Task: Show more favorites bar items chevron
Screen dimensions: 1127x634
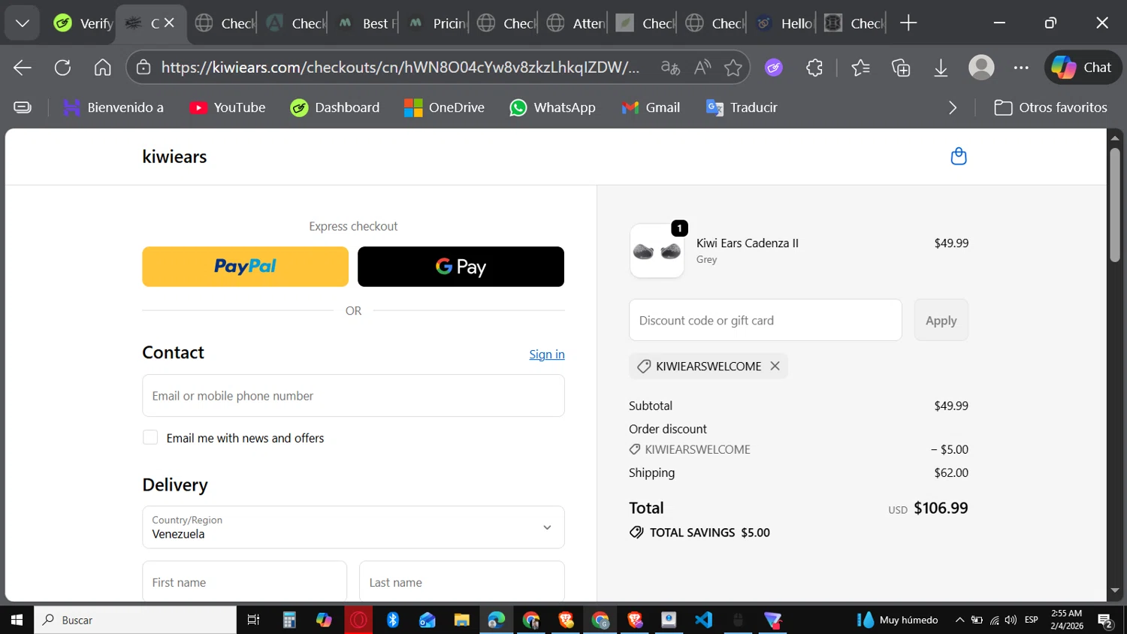Action: [x=953, y=107]
